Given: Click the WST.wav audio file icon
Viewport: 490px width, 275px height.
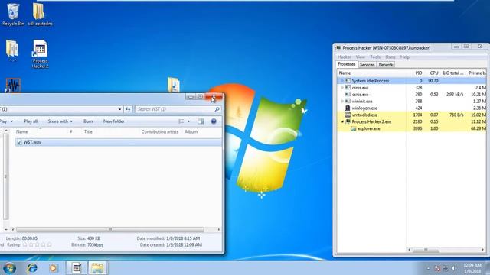Looking at the screenshot, I should pos(19,142).
